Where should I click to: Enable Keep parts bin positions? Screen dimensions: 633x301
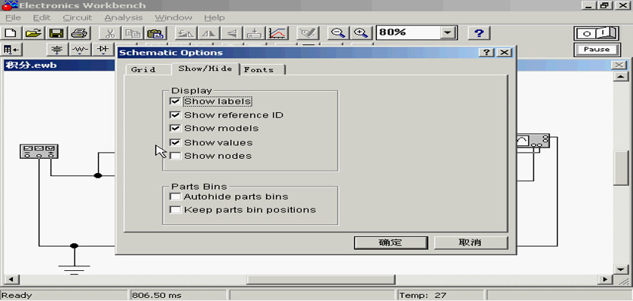pyautogui.click(x=176, y=210)
